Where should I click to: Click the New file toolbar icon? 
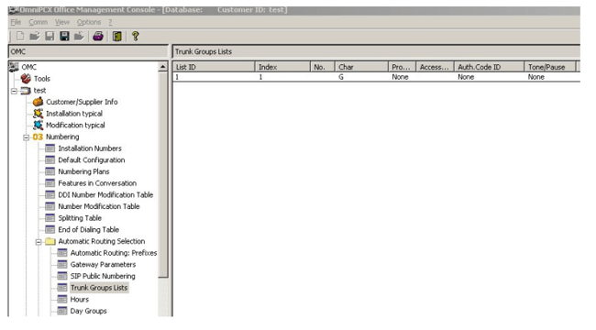tap(20, 36)
